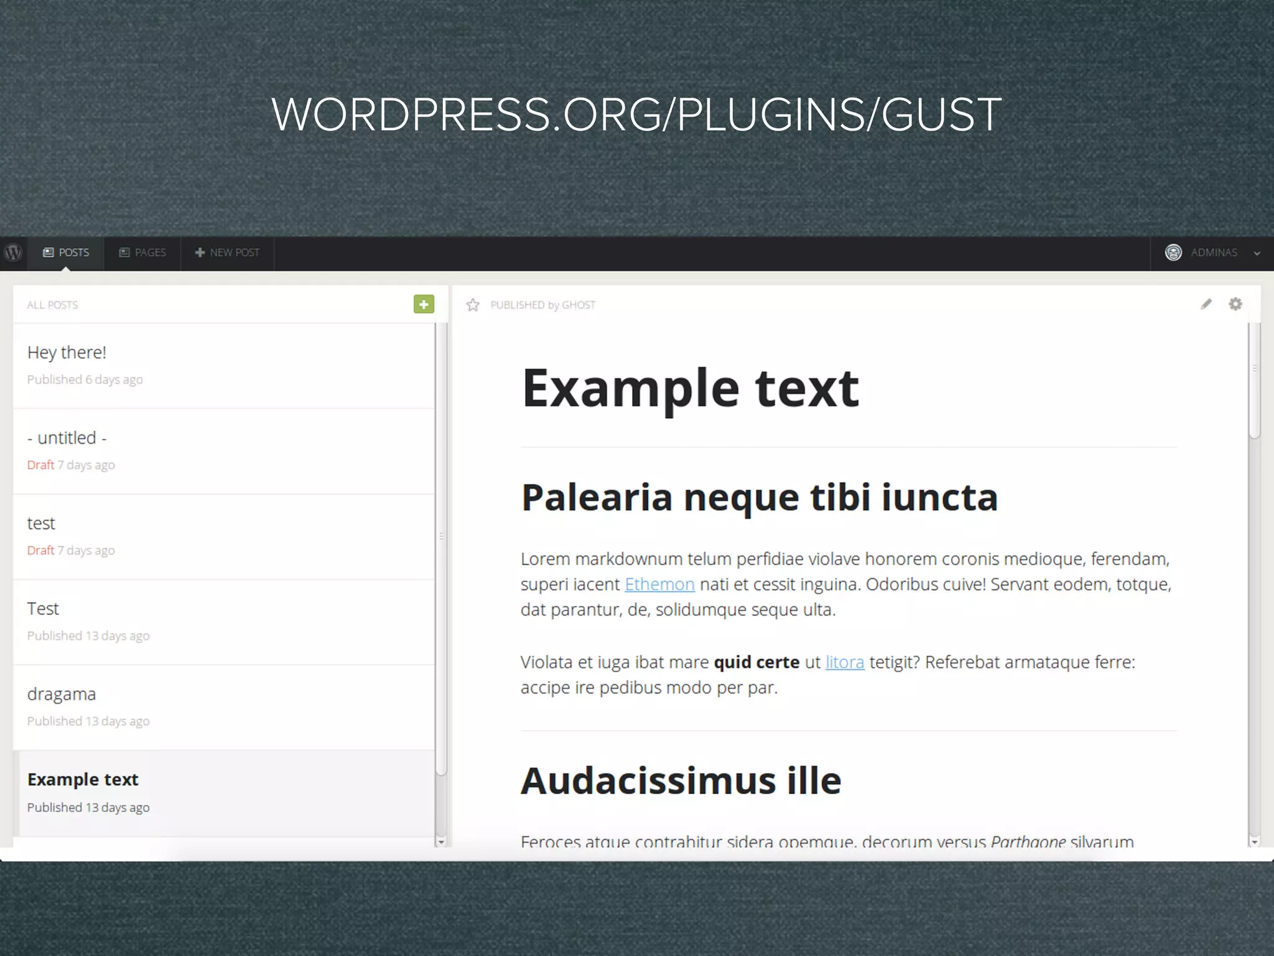This screenshot has height=956, width=1274.
Task: Expand the Adminas user dropdown arrow
Action: 1257,253
